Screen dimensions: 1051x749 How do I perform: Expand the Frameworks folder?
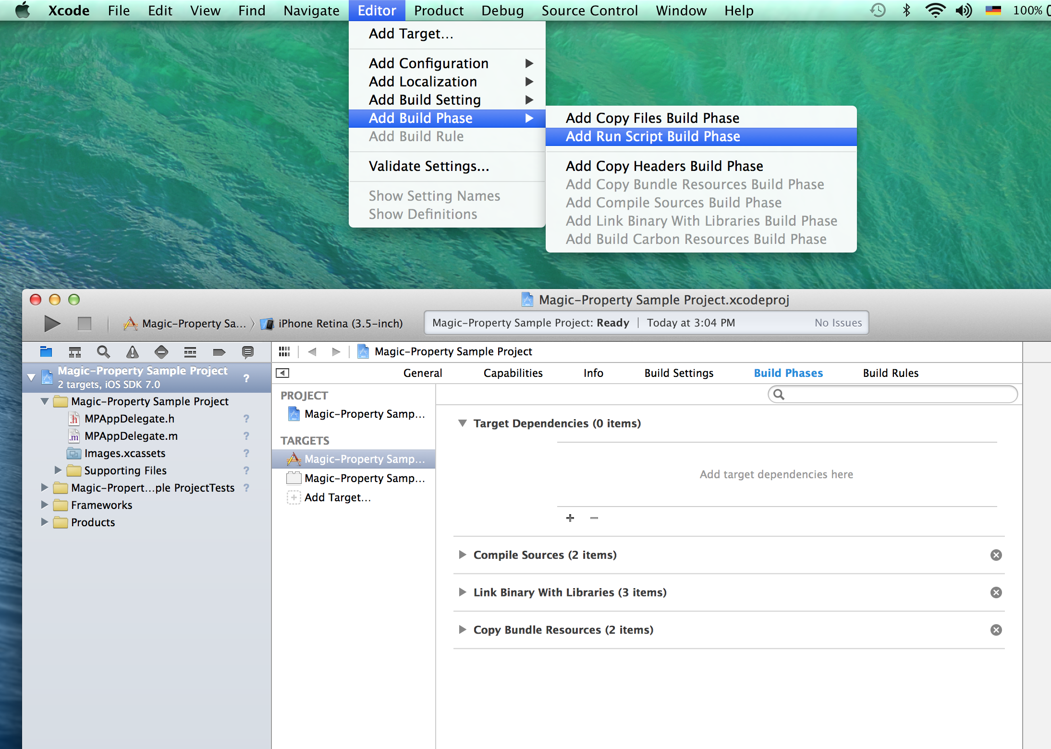[44, 505]
